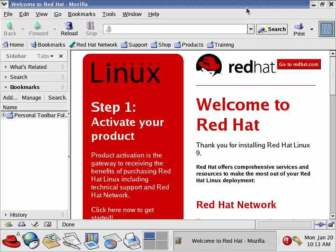The height and width of the screenshot is (252, 336).
Task: Open Red Hat Network bookmark
Action: pyautogui.click(x=93, y=45)
